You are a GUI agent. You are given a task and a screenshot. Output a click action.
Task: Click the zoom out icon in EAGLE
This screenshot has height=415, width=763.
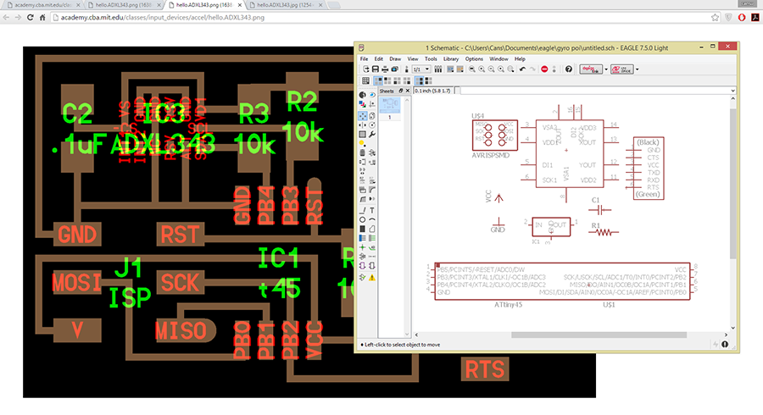click(491, 69)
